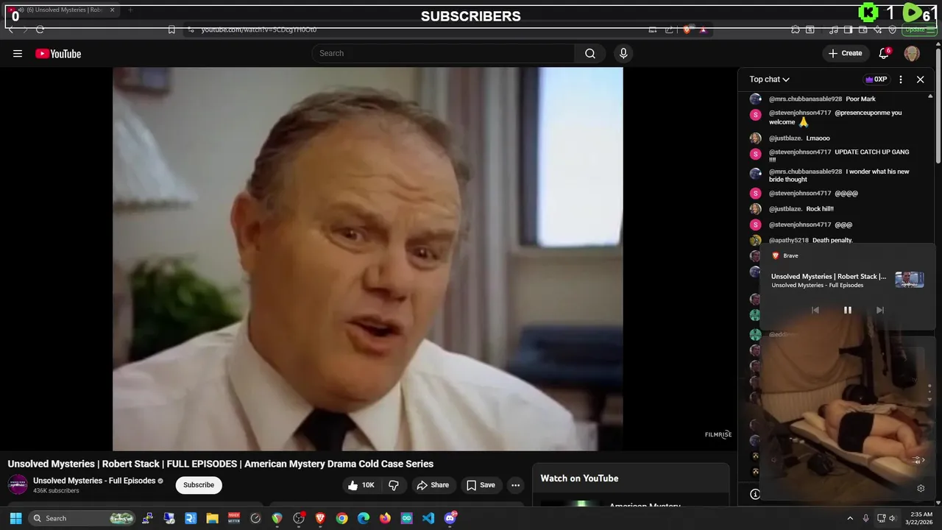942x530 pixels.
Task: Subscribe to Unsolved Mysteries - Full Episodes
Action: [x=199, y=485]
